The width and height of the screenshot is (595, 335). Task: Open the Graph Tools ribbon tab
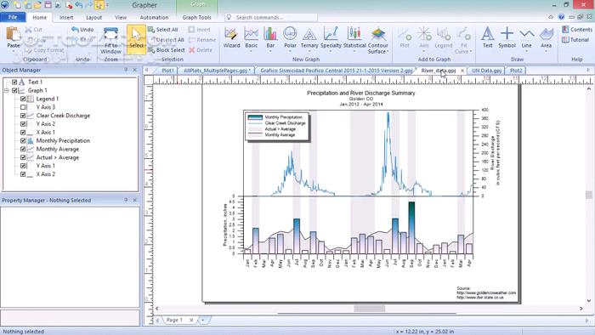(196, 18)
